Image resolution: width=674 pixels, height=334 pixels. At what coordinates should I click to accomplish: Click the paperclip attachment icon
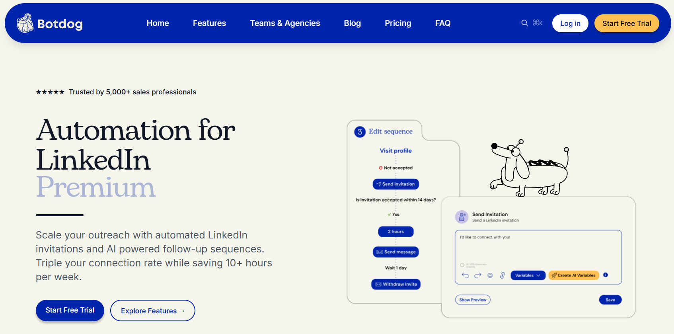pyautogui.click(x=503, y=275)
